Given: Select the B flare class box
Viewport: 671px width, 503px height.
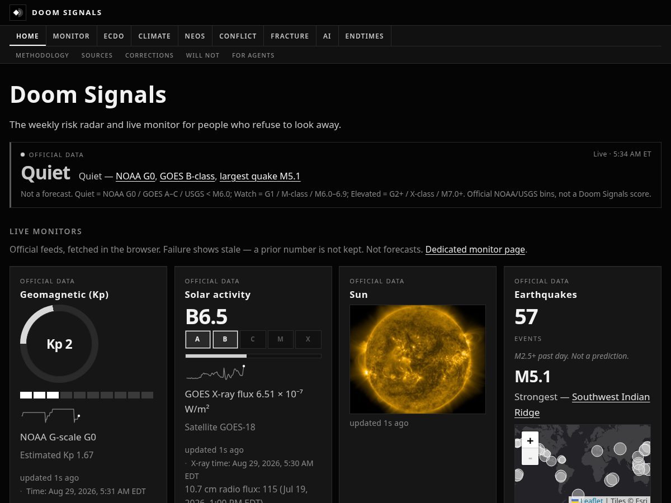Looking at the screenshot, I should 225,339.
